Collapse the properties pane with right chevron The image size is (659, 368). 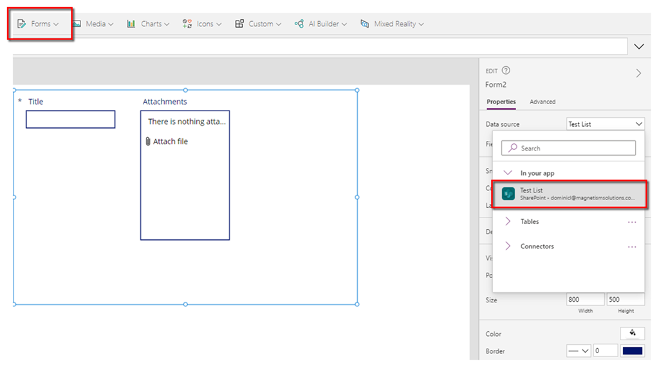pos(638,73)
